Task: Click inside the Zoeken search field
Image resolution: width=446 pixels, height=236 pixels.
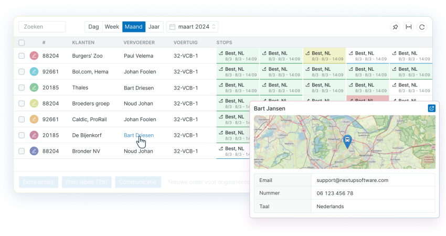Action: click(42, 27)
